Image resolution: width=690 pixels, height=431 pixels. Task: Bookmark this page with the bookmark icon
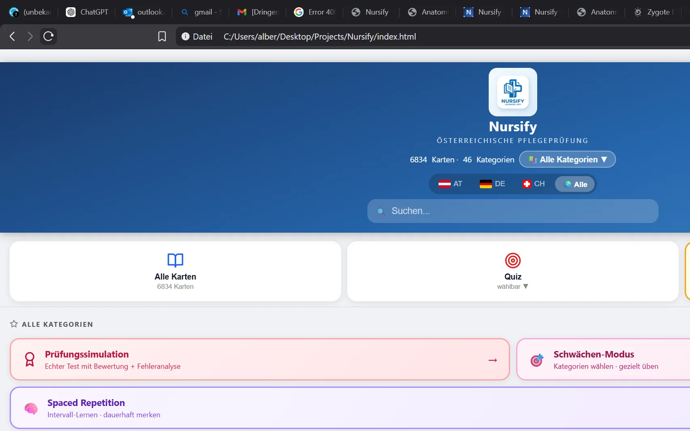point(162,36)
